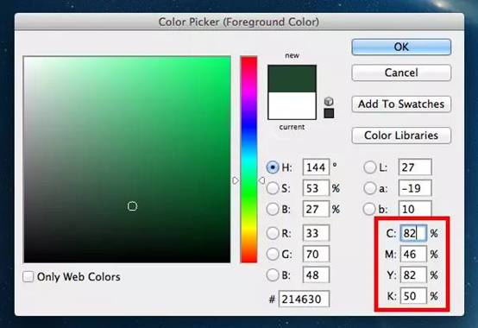Viewport: 478px width, 328px height.
Task: Click Add To Swatches
Action: 401,104
